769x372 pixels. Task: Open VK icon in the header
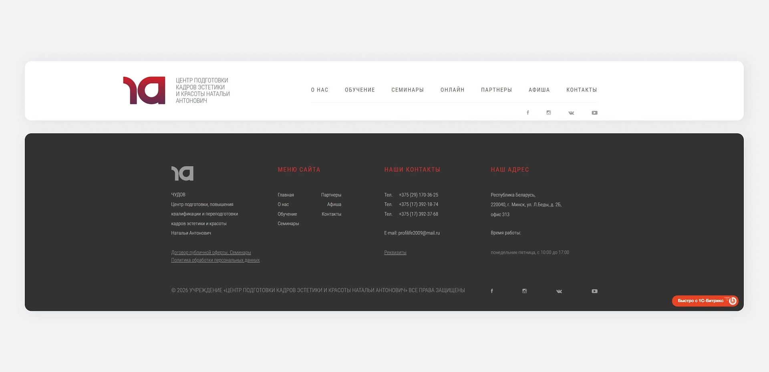571,113
